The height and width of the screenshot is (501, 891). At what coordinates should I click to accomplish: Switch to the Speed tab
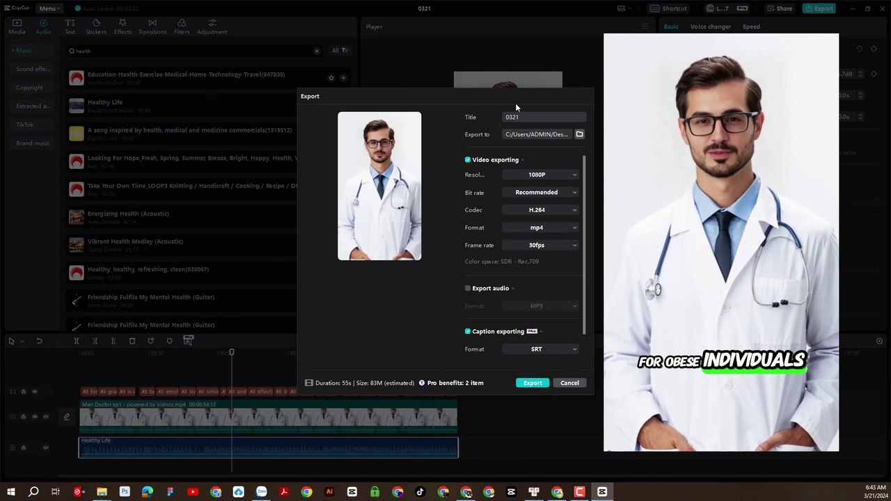pyautogui.click(x=751, y=26)
